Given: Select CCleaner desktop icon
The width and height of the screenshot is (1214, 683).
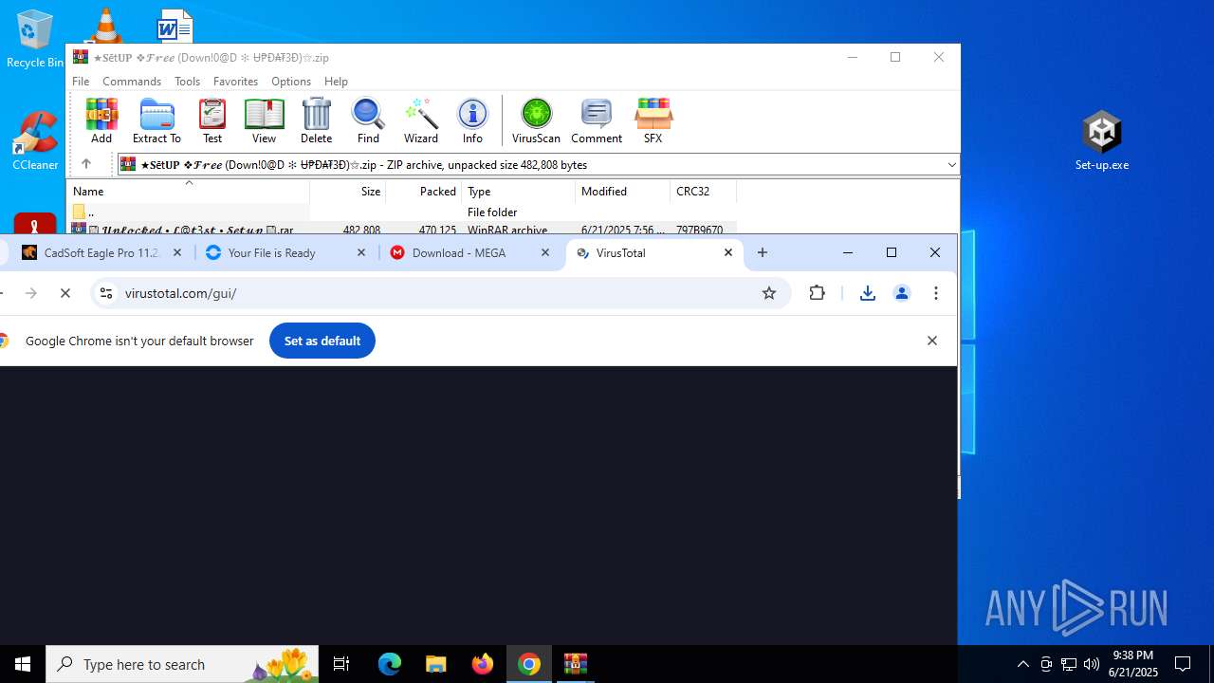Looking at the screenshot, I should point(35,142).
